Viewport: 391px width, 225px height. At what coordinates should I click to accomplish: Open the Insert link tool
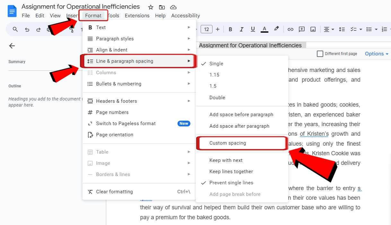tap(290, 29)
